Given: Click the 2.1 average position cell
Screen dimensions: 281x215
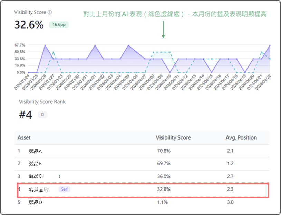Looking at the screenshot, I should coord(230,151).
